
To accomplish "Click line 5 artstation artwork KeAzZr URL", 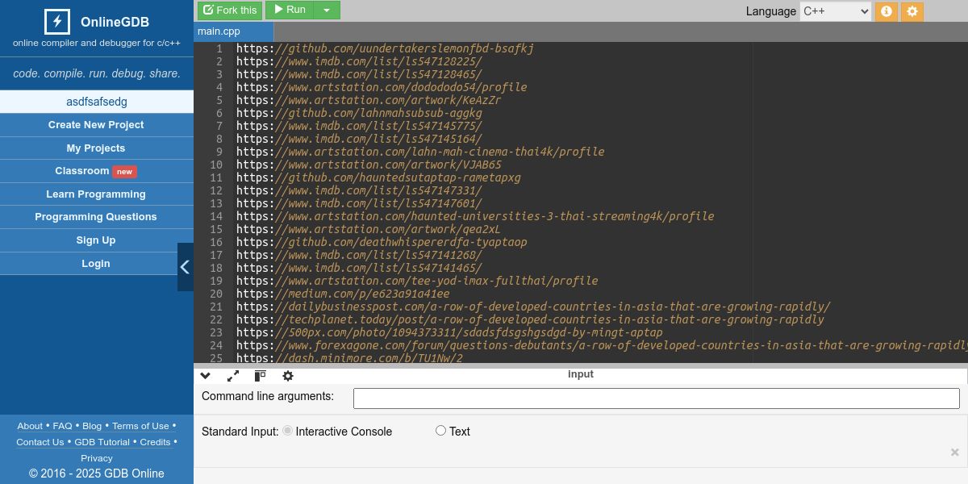I will tap(369, 100).
